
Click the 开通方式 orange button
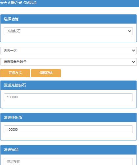coord(15,73)
